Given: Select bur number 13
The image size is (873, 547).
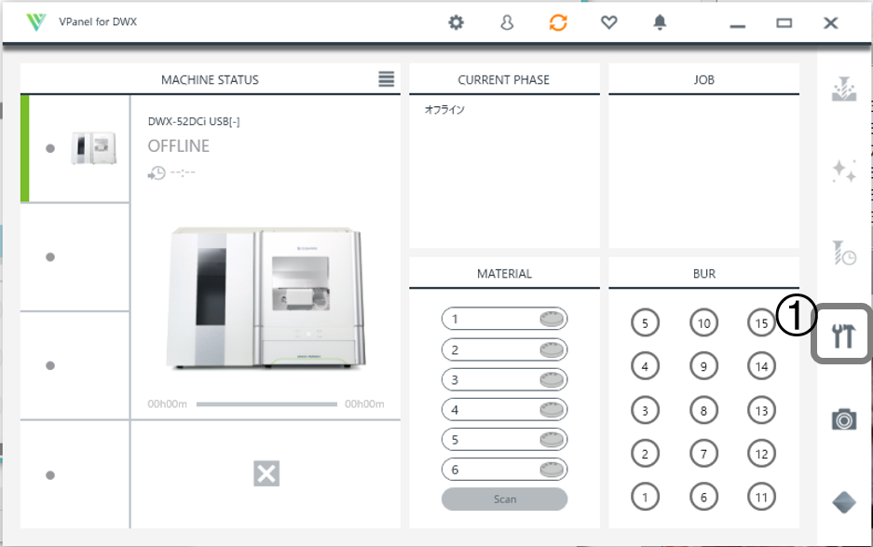Looking at the screenshot, I should pos(761,411).
